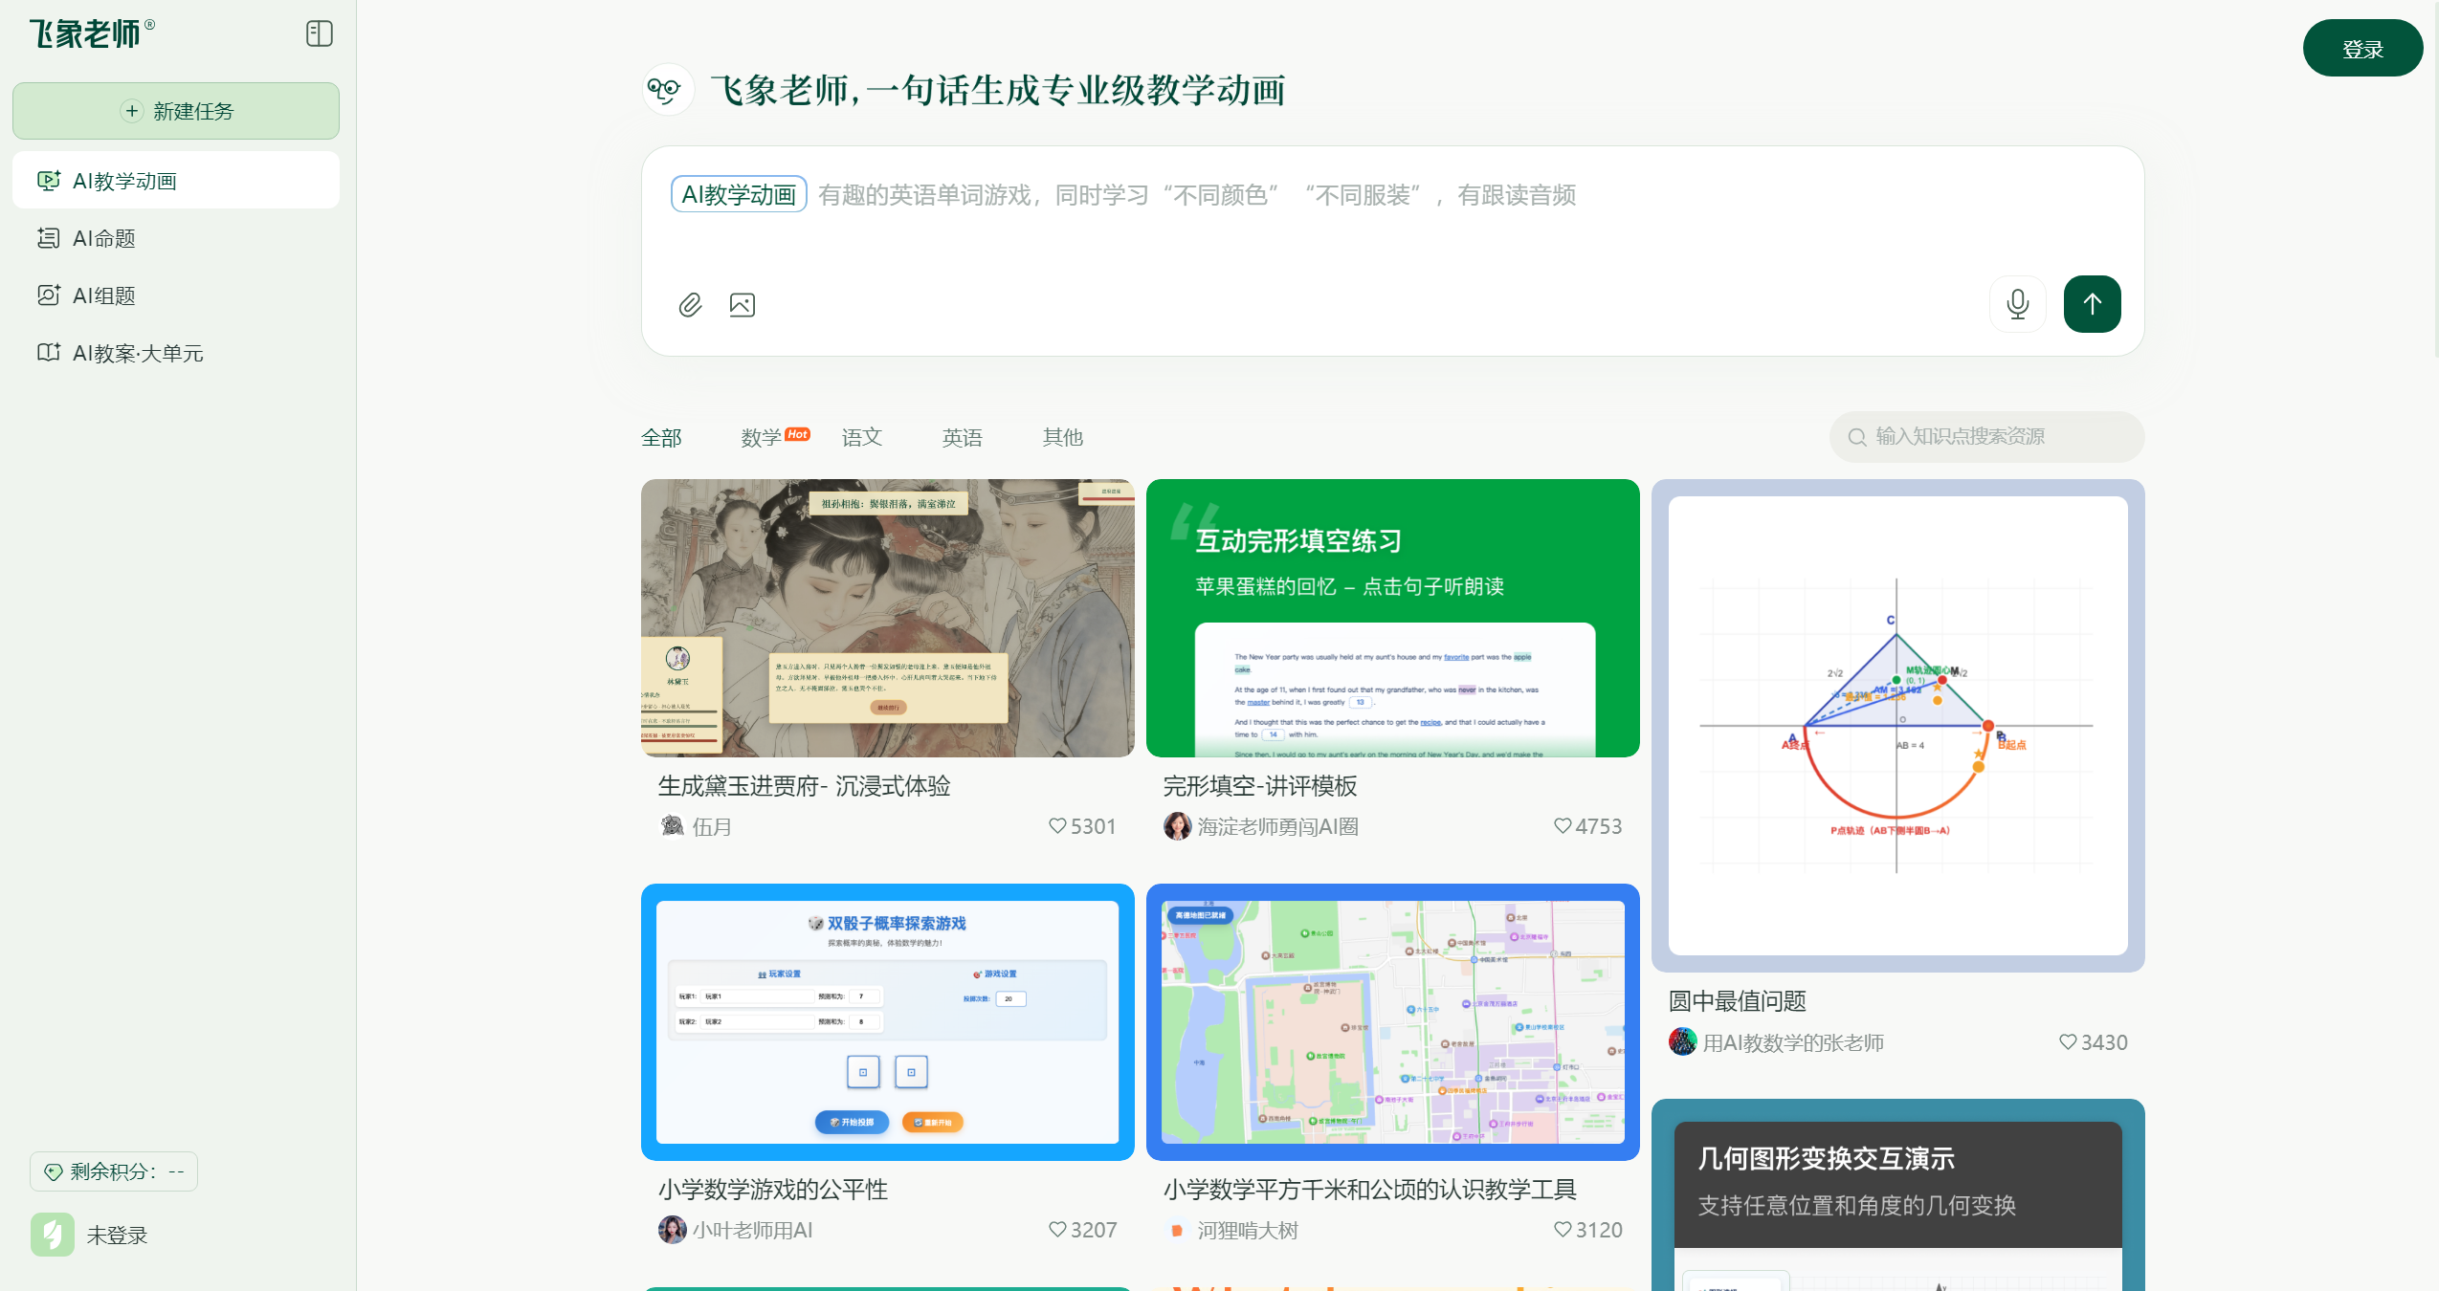This screenshot has height=1291, width=2439.
Task: Click the 登录 login button
Action: tap(2361, 47)
